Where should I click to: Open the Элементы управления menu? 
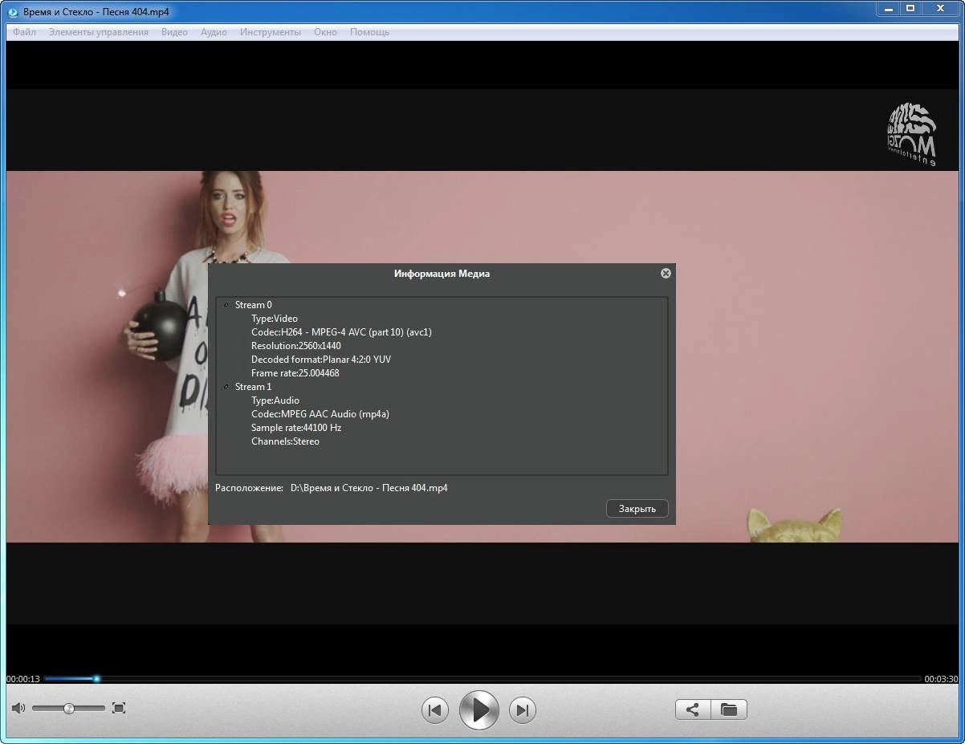coord(98,32)
